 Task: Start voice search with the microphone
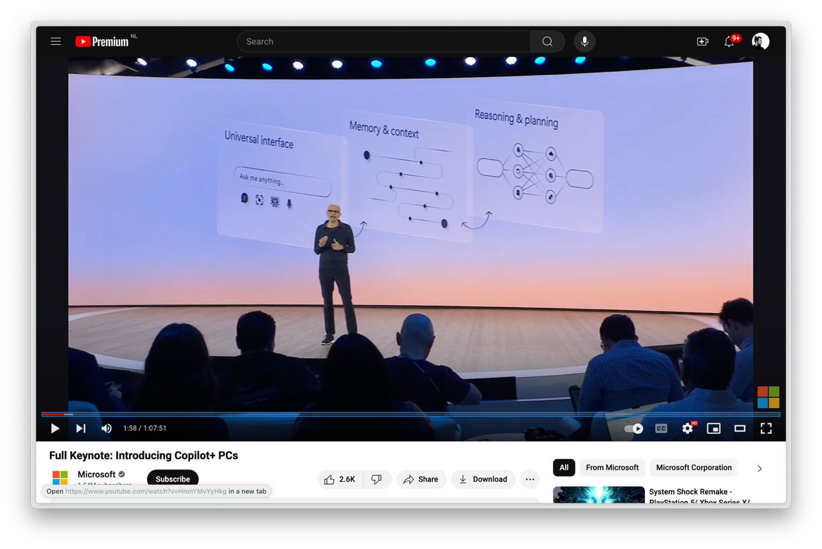[x=584, y=42]
